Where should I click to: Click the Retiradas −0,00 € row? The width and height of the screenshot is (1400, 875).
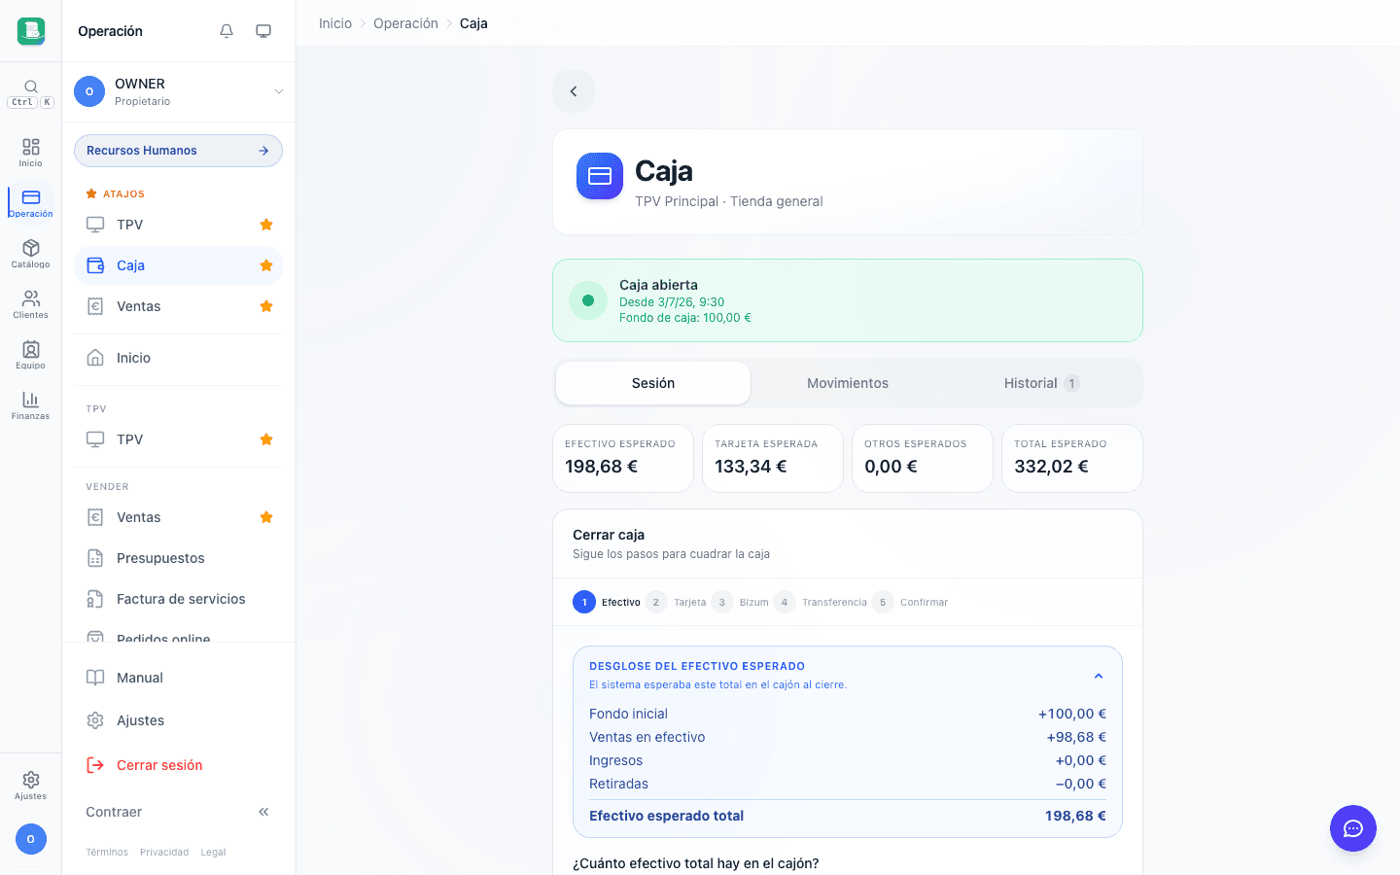coord(848,784)
